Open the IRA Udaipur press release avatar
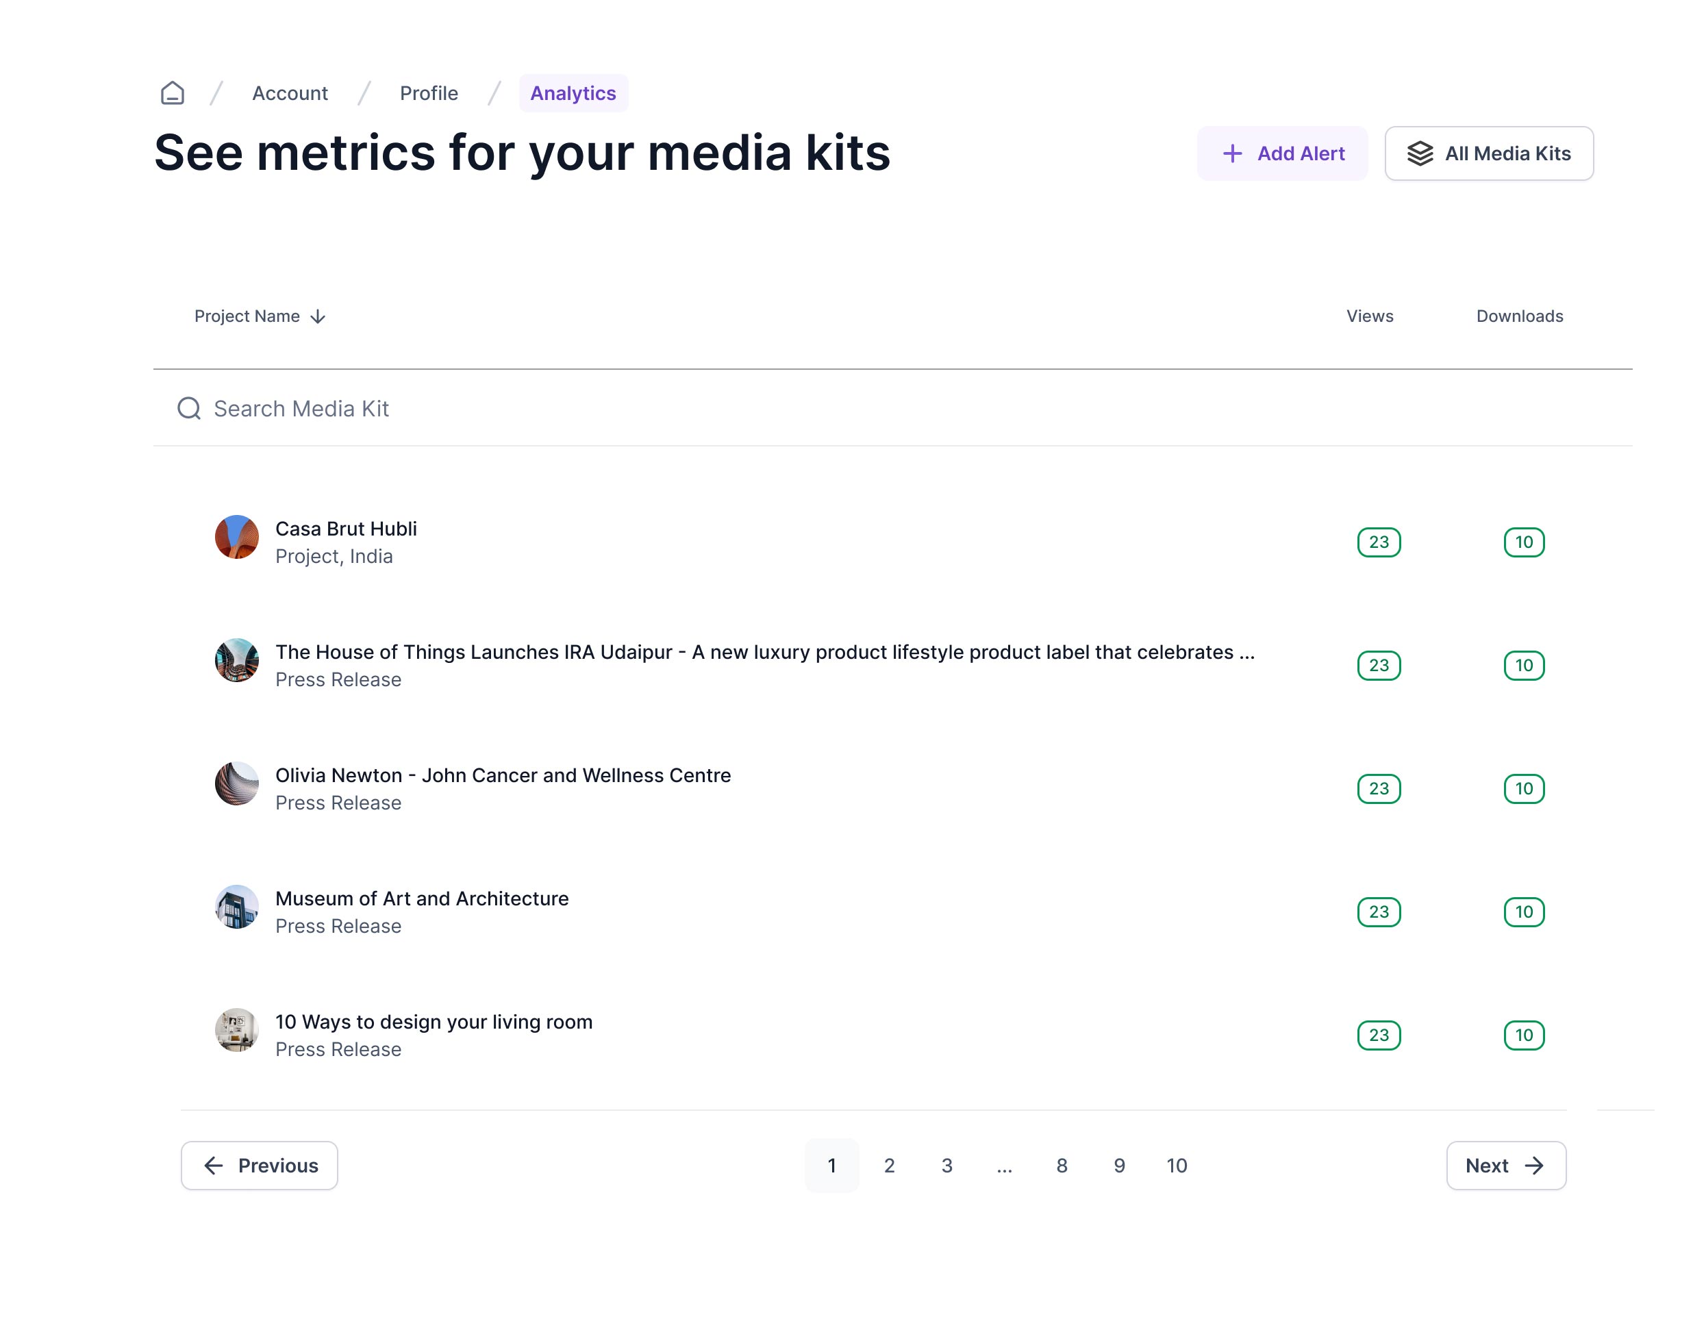1693x1319 pixels. (x=236, y=660)
